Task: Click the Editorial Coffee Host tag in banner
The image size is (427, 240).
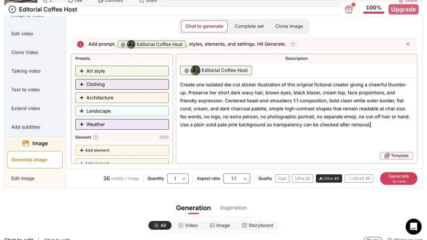Action: coord(152,44)
